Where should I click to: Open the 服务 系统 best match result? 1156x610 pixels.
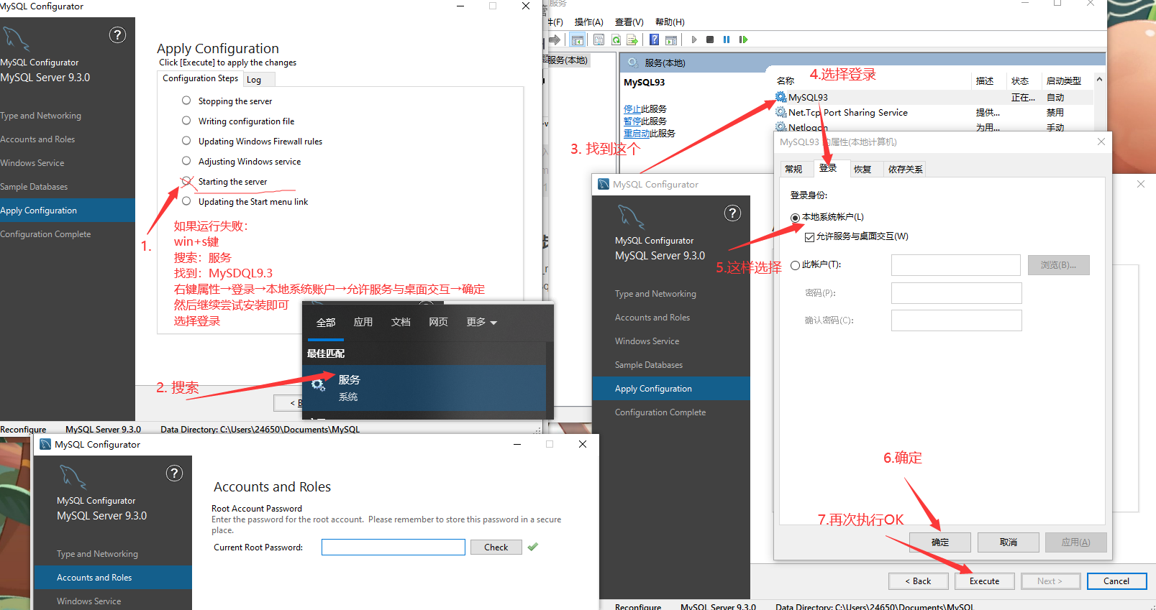(424, 388)
